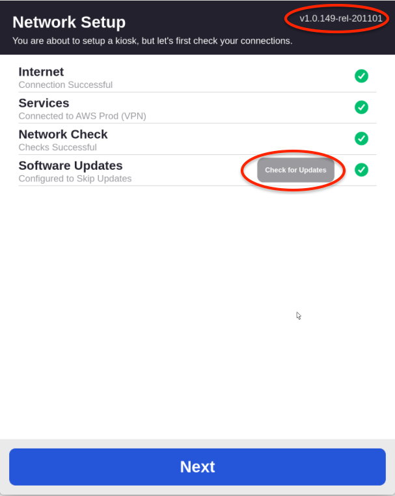
Task: Select the Software Updates row title
Action: (x=70, y=165)
